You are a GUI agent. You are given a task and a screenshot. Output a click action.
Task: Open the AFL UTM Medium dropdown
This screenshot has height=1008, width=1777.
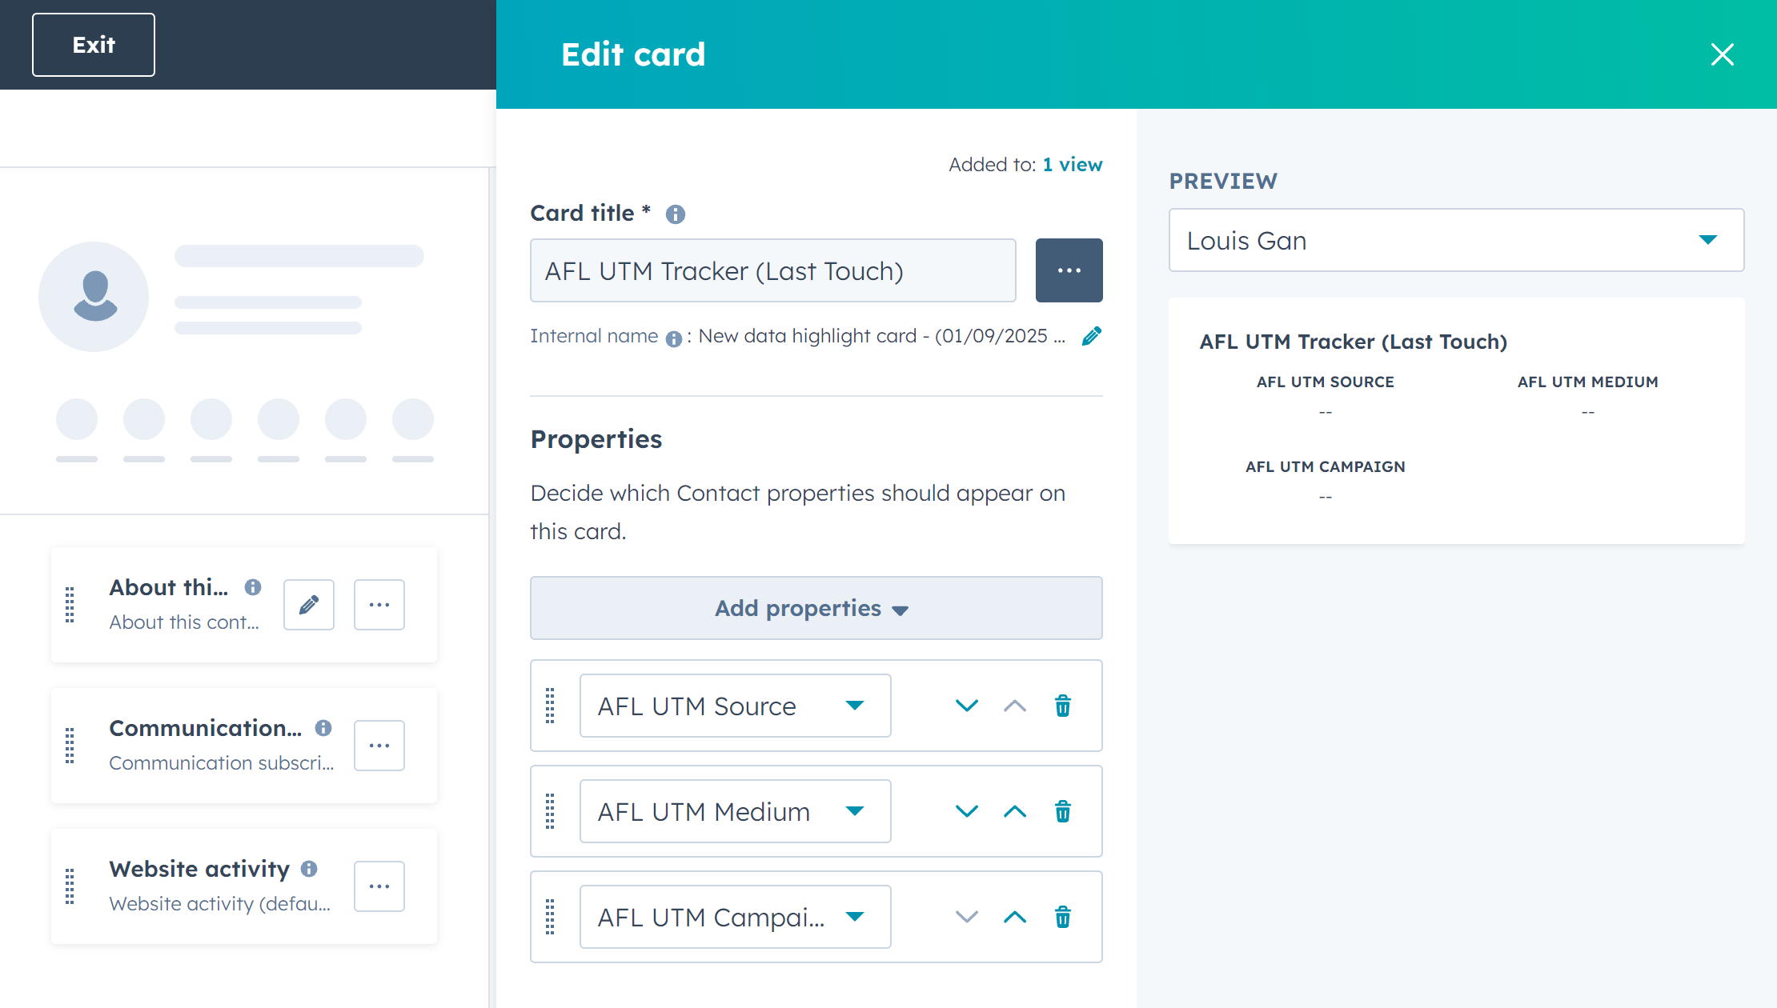pyautogui.click(x=735, y=811)
